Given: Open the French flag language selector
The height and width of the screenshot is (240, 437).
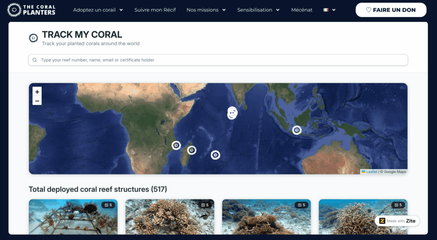Looking at the screenshot, I should pos(329,10).
